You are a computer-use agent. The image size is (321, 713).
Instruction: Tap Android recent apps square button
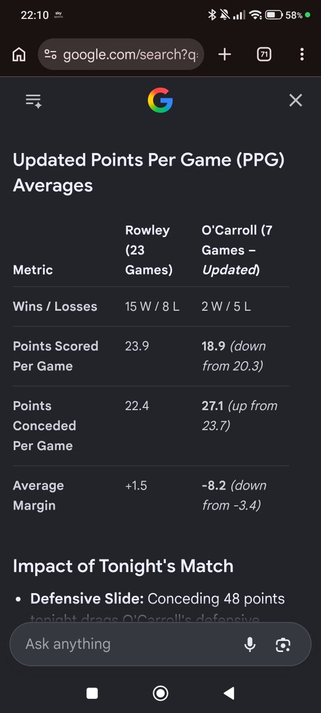click(x=92, y=693)
